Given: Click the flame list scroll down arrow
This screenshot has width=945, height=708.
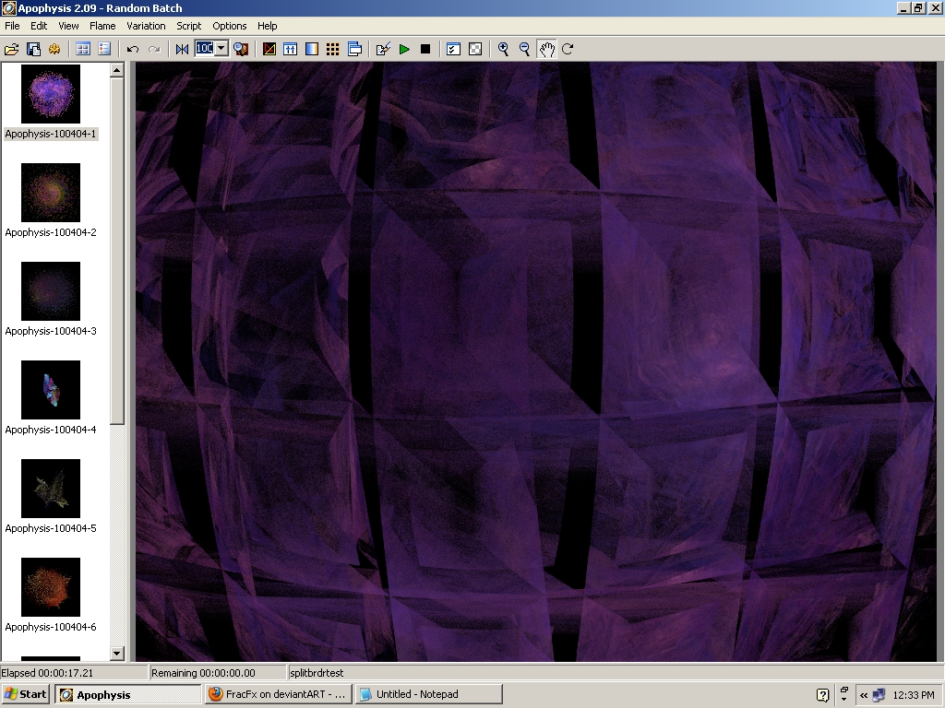Looking at the screenshot, I should [x=117, y=654].
